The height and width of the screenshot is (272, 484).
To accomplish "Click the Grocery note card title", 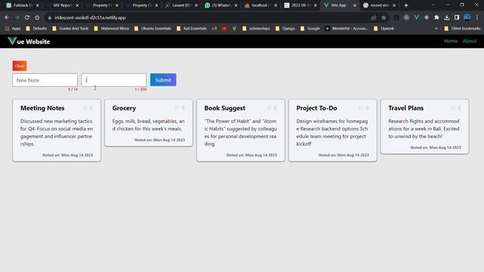I will coord(124,108).
